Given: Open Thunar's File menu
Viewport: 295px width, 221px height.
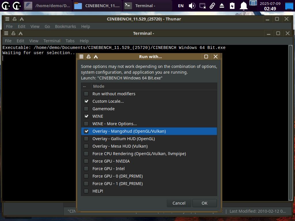Looking at the screenshot, I should coord(9,26).
